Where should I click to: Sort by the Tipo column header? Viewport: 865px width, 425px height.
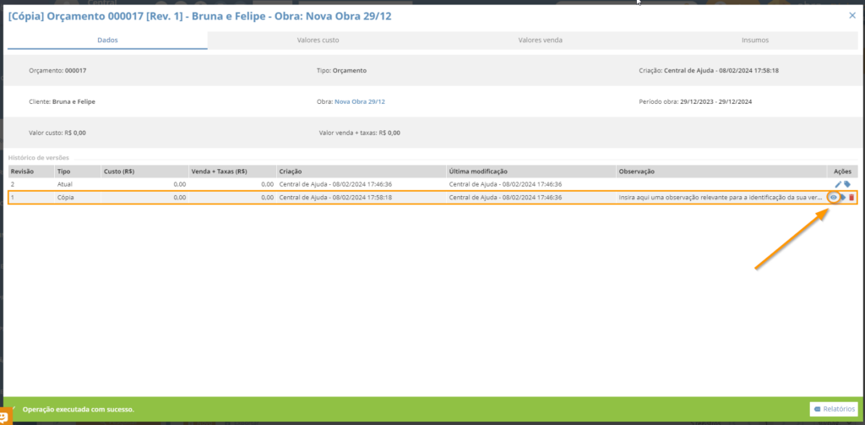coord(77,172)
